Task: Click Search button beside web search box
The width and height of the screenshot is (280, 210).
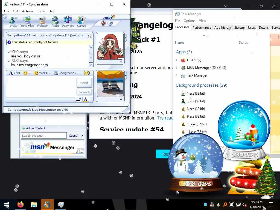Action: point(74,136)
